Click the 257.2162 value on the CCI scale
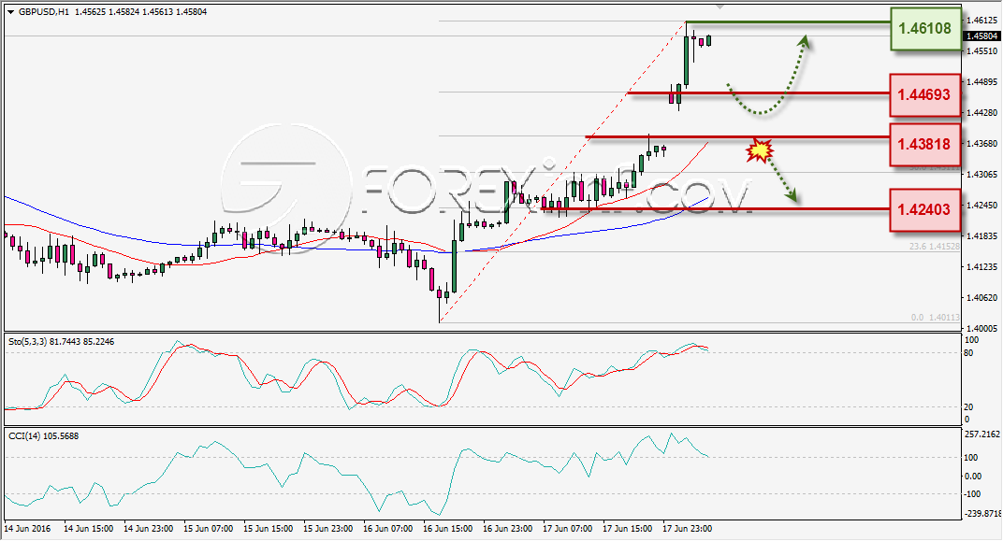 [981, 434]
